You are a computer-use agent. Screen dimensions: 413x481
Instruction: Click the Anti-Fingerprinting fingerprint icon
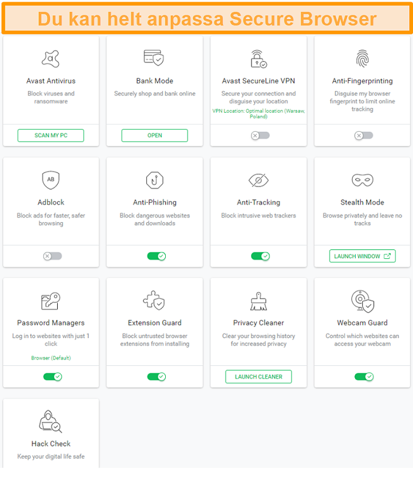point(362,59)
